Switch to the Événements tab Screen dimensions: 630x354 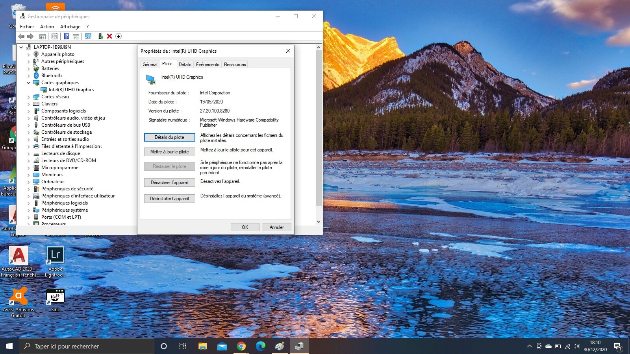point(208,65)
